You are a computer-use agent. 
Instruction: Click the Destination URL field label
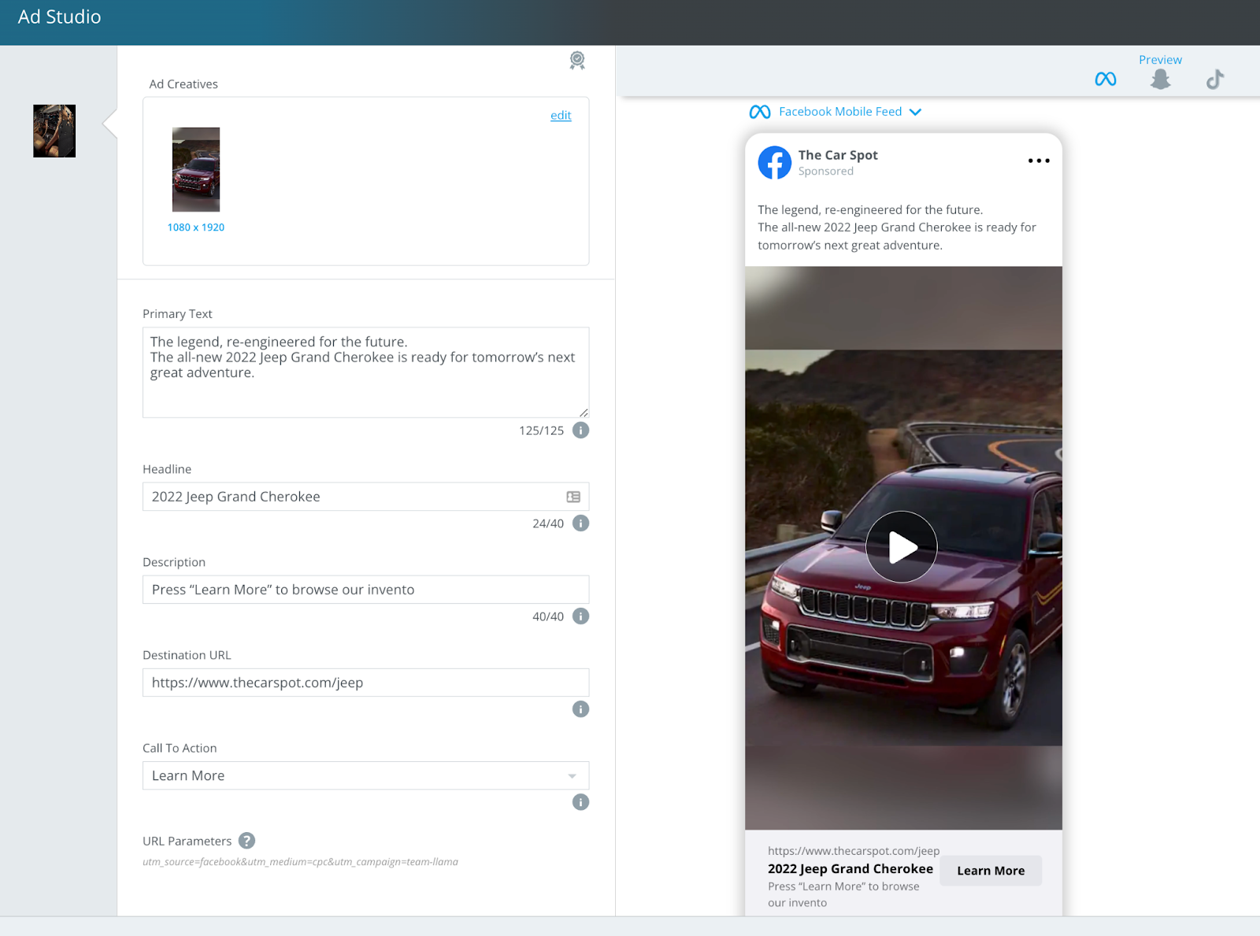(x=187, y=655)
